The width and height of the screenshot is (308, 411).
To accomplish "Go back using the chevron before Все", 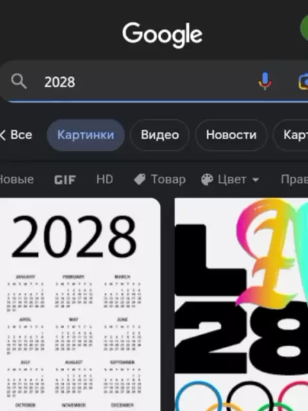I will [x=3, y=136].
